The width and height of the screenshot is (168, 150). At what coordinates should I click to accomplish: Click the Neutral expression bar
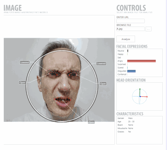(128, 51)
